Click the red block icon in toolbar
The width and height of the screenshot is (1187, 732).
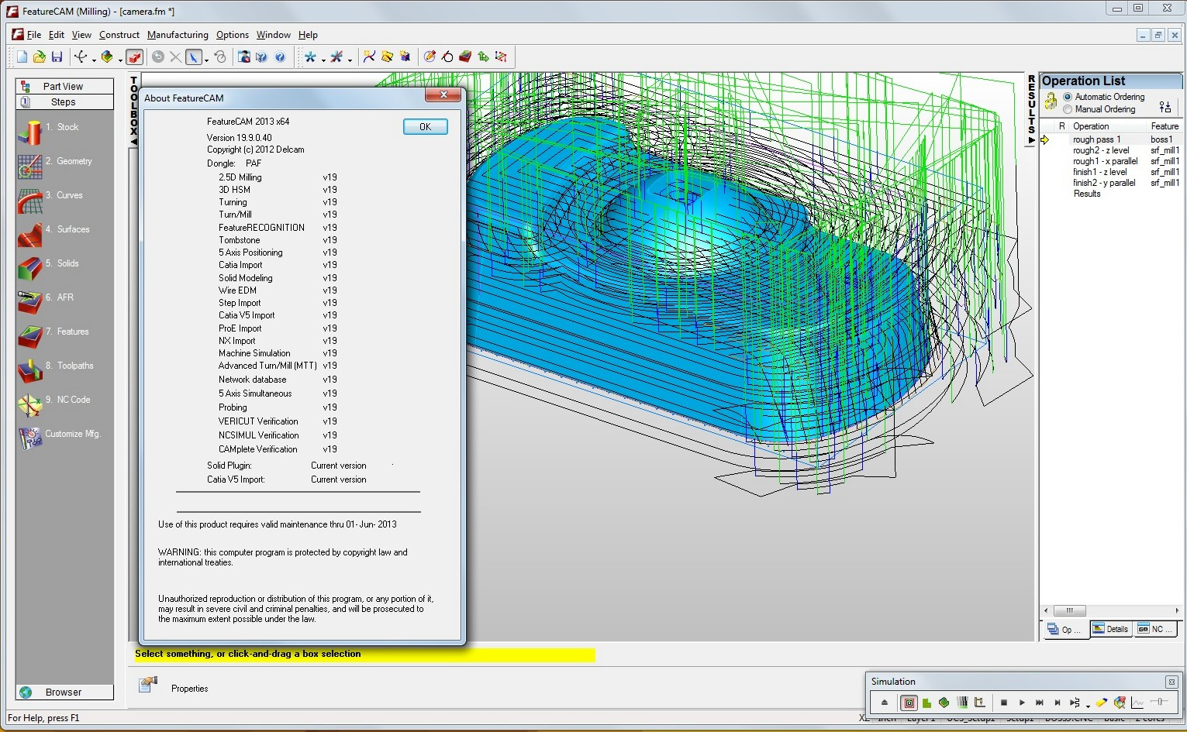click(x=465, y=57)
